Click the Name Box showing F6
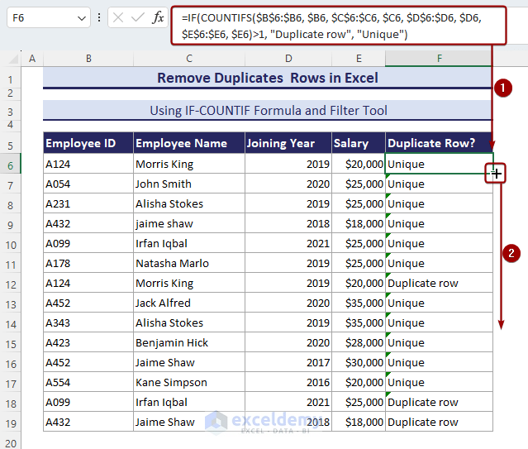This screenshot has width=528, height=449. (x=49, y=17)
